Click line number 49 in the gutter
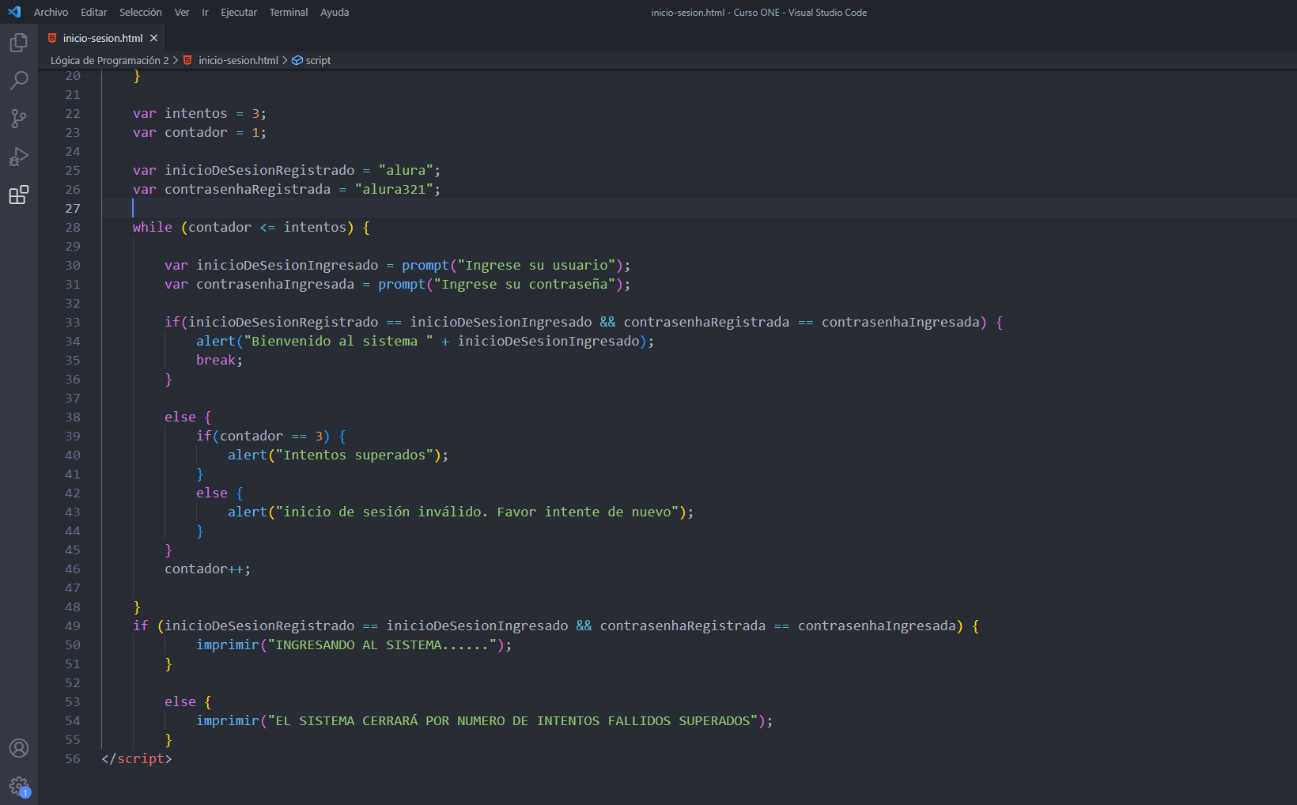This screenshot has height=805, width=1297. point(73,626)
